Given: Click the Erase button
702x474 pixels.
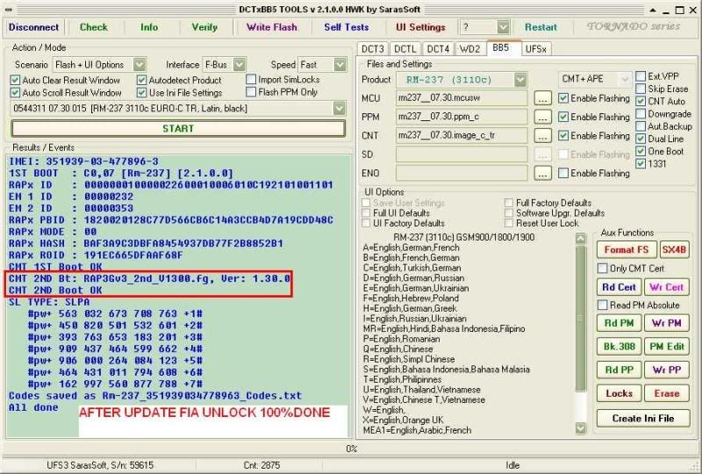Looking at the screenshot, I should [x=666, y=394].
